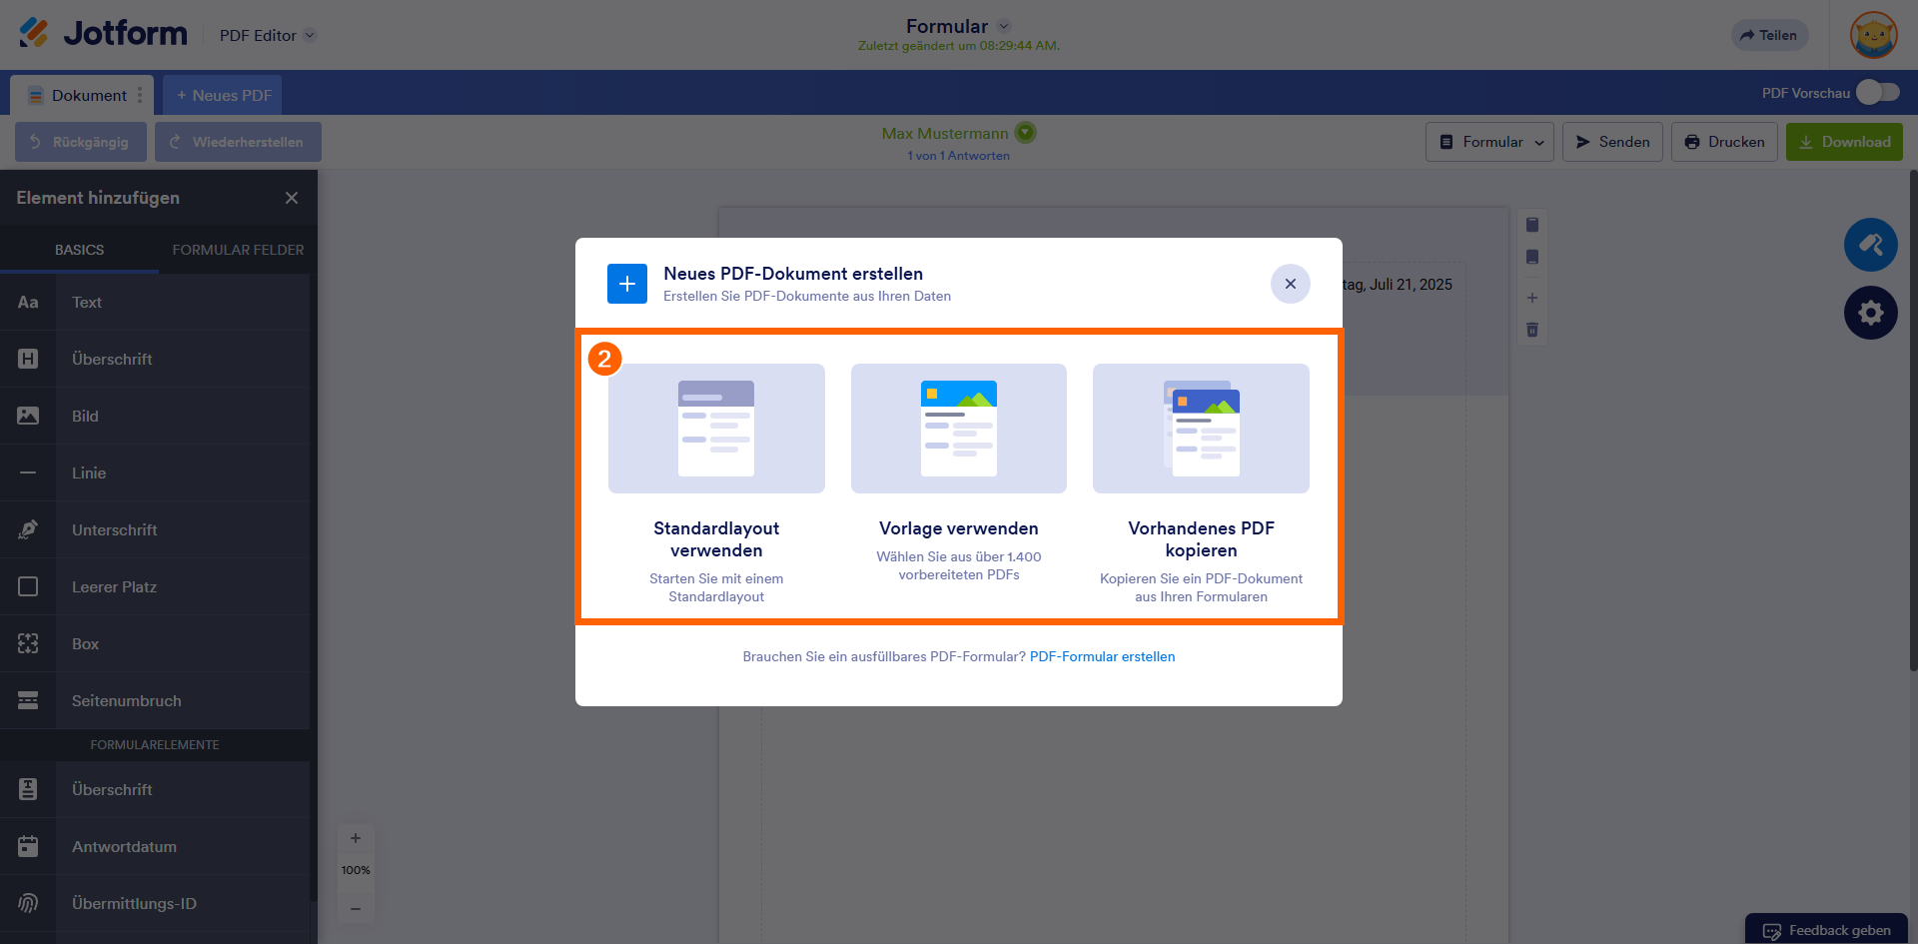This screenshot has height=944, width=1918.
Task: Add a Box element
Action: click(155, 643)
